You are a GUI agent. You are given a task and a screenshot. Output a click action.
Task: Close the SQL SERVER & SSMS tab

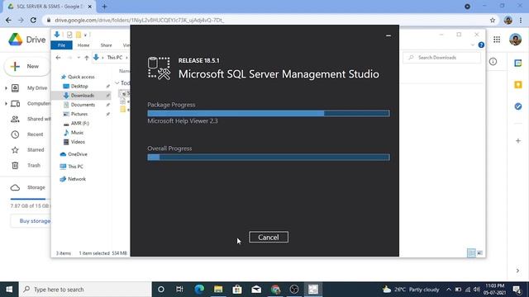coord(90,7)
